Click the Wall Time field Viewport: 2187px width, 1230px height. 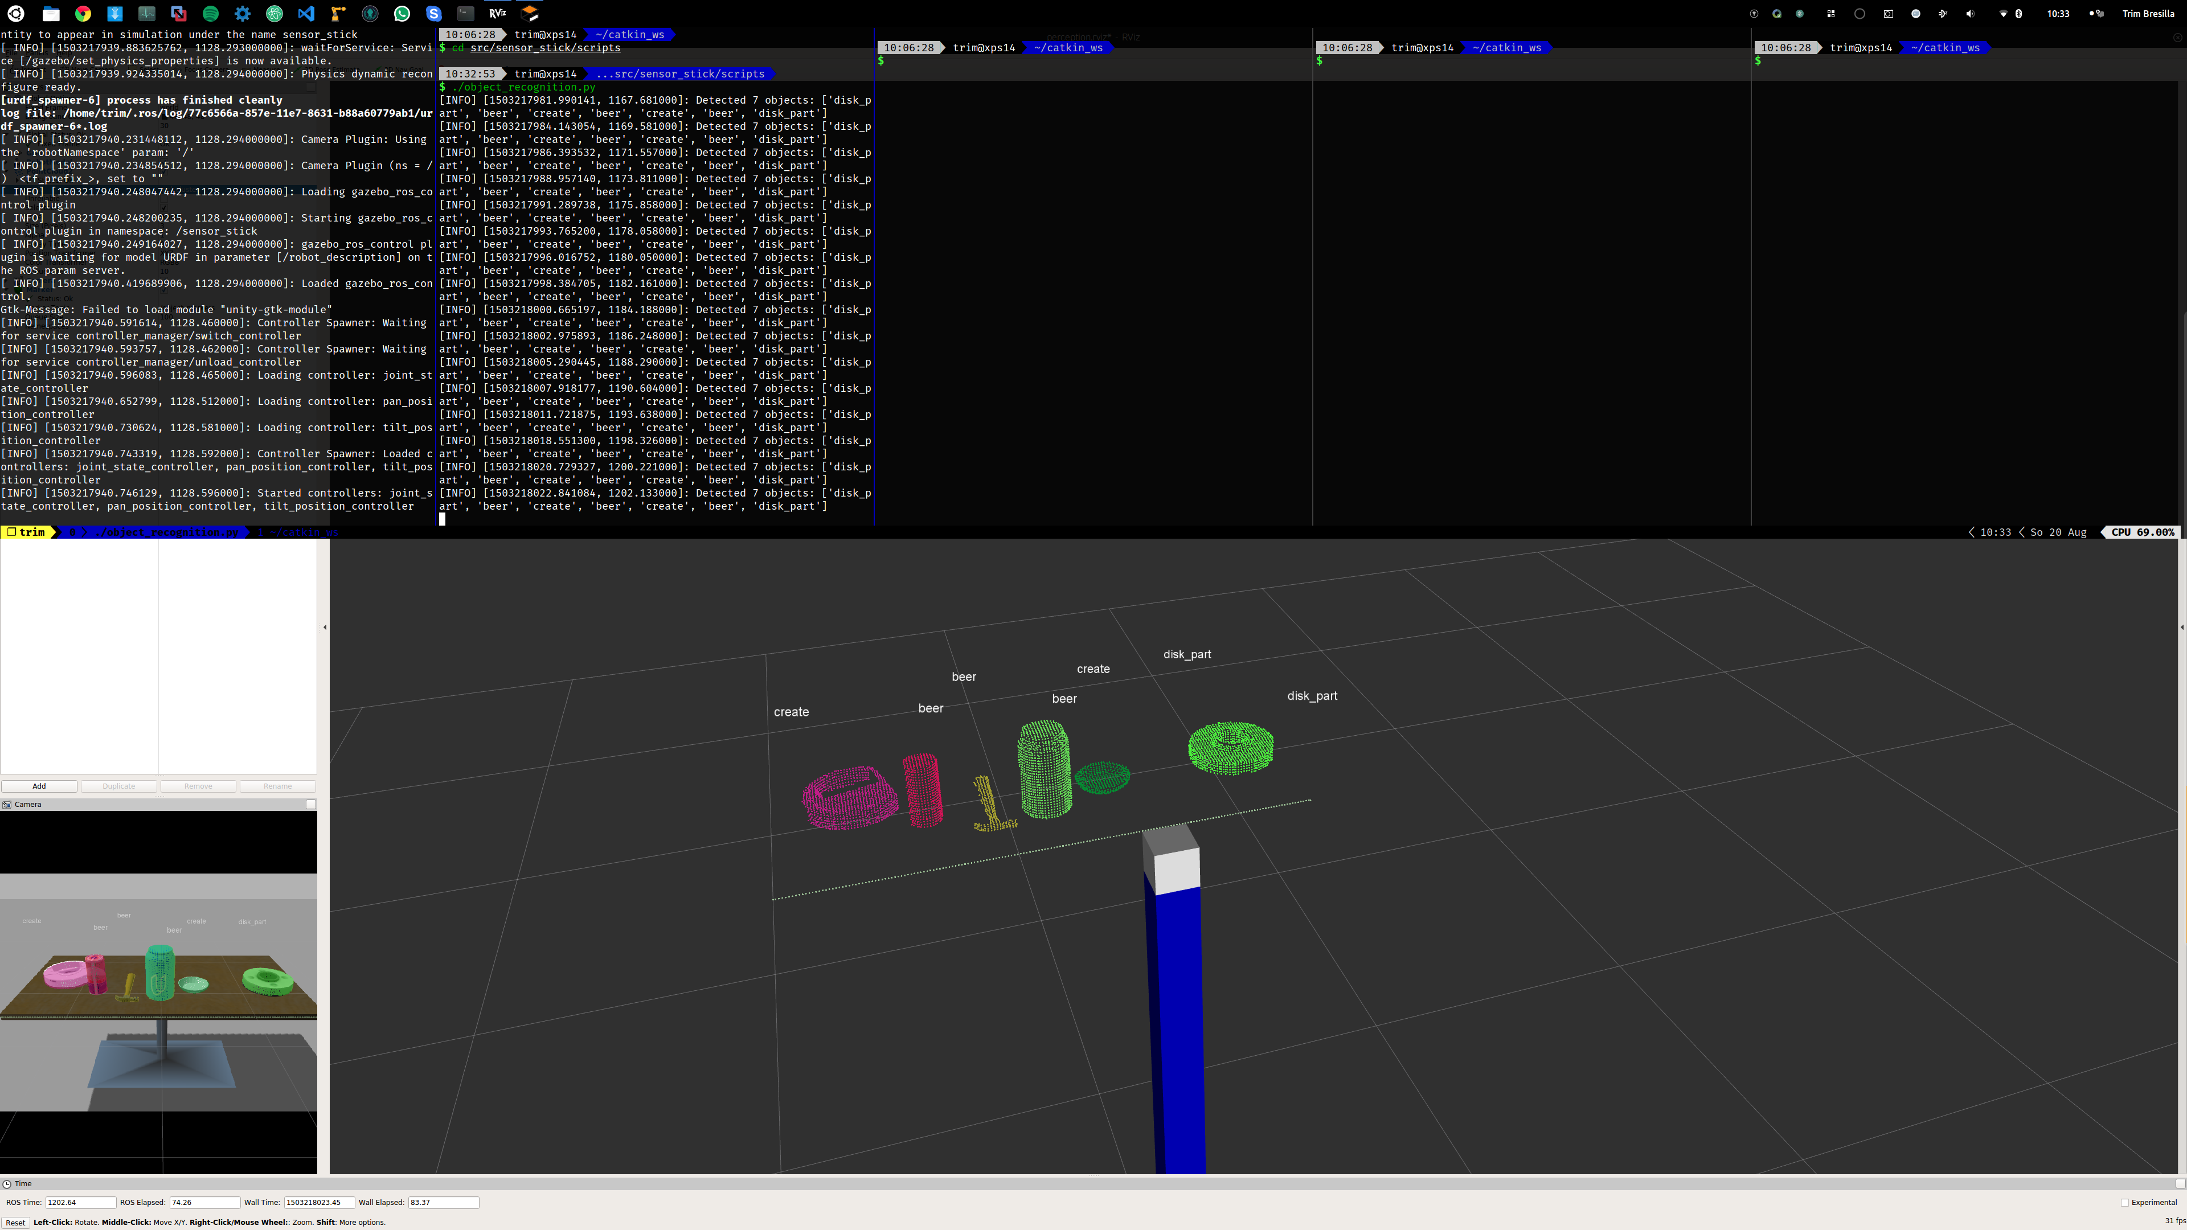[319, 1202]
